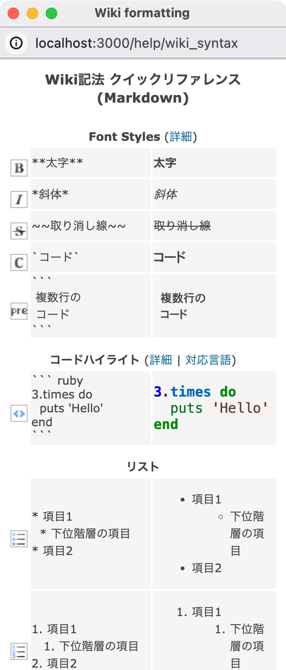Viewport: 286px width, 670px height.
Task: Click the green macOS zoom window button
Action: (51, 13)
